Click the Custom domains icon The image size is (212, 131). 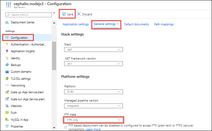[7, 72]
